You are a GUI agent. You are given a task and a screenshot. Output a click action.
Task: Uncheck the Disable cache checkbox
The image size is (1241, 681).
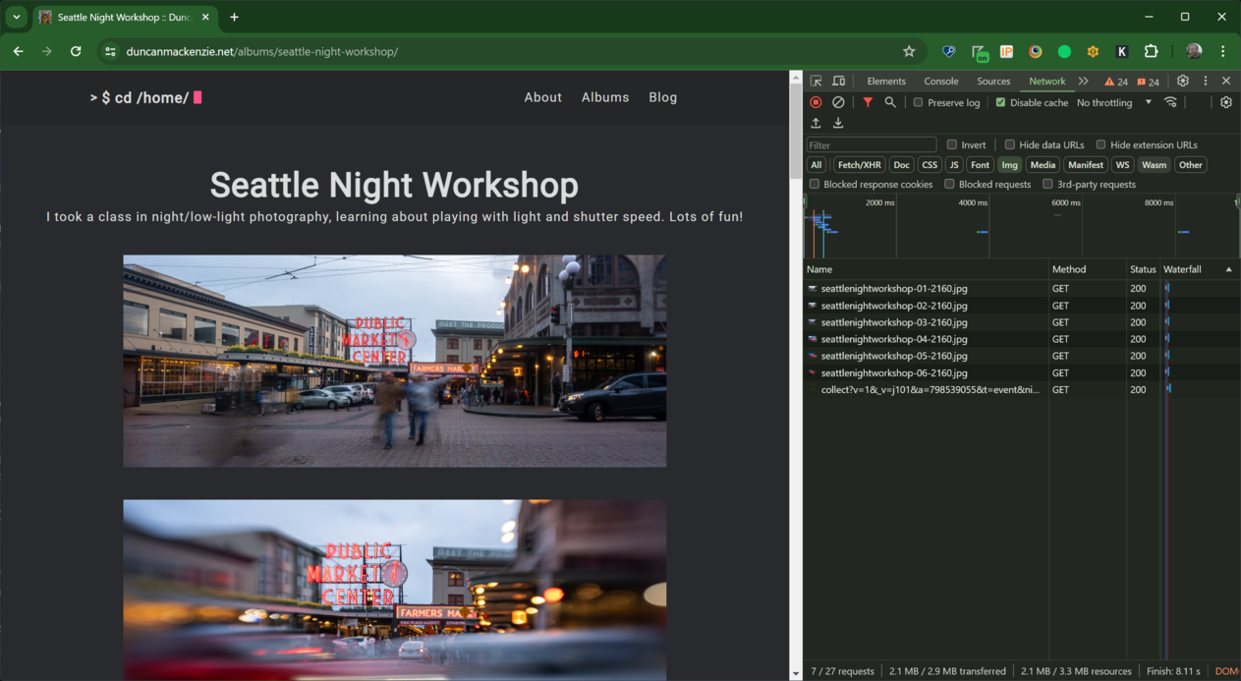coord(1000,103)
